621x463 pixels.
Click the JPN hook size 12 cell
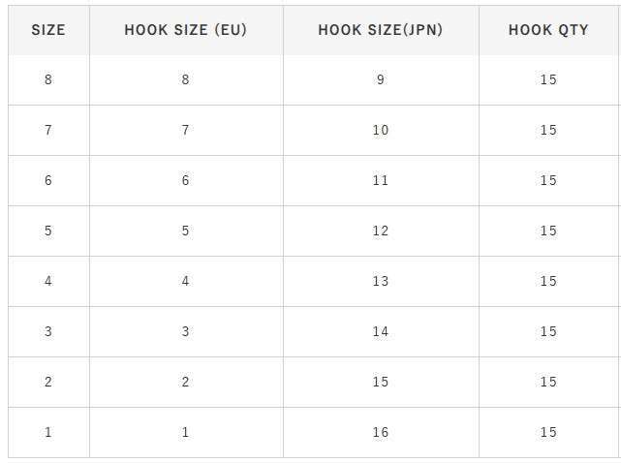381,231
